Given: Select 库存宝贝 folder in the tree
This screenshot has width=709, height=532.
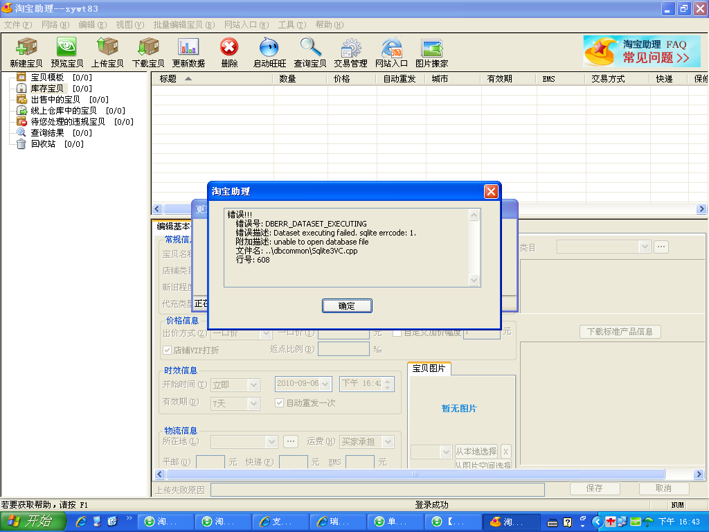Looking at the screenshot, I should point(47,88).
